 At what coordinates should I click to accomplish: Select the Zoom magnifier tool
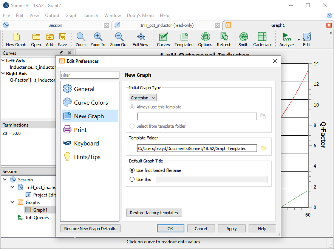(81, 40)
